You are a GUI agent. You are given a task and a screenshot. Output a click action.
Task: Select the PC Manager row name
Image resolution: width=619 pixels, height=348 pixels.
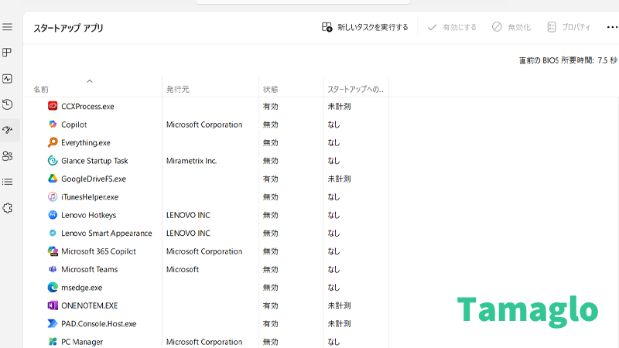[x=82, y=342]
